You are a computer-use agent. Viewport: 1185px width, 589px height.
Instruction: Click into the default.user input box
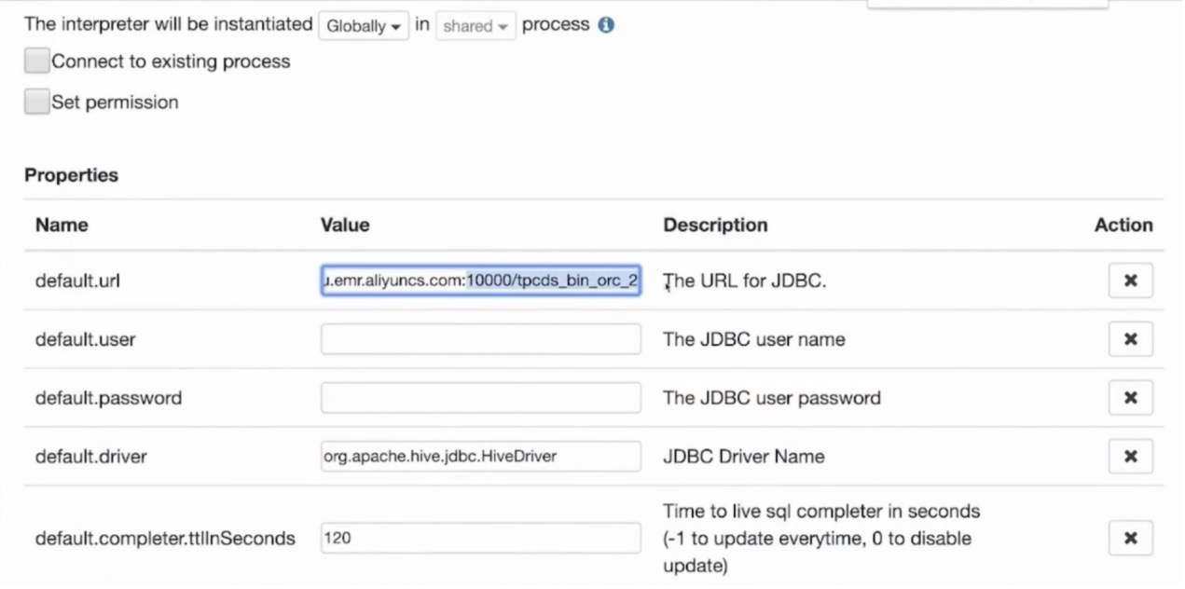pos(479,339)
